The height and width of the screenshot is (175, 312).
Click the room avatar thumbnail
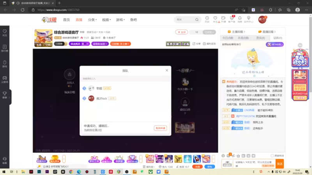[43, 38]
